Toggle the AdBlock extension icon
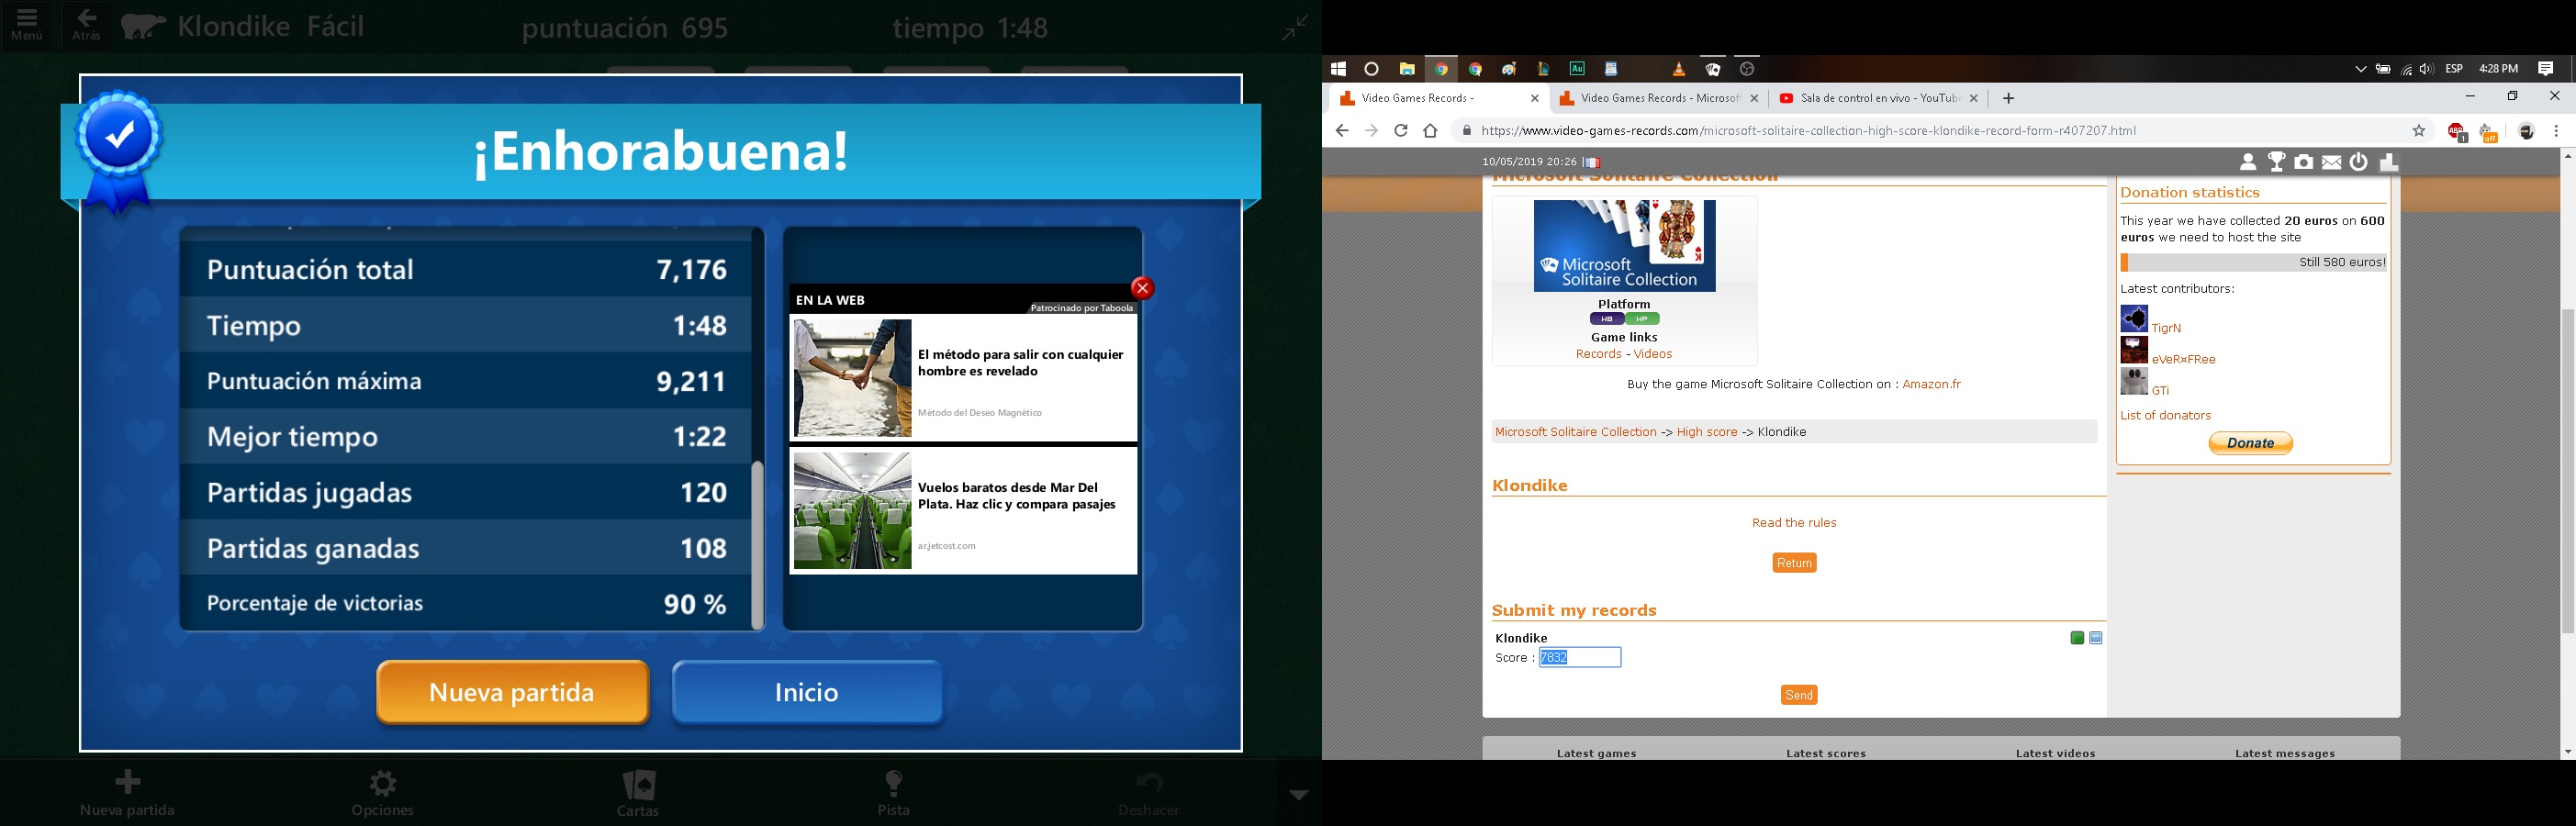 (2456, 131)
